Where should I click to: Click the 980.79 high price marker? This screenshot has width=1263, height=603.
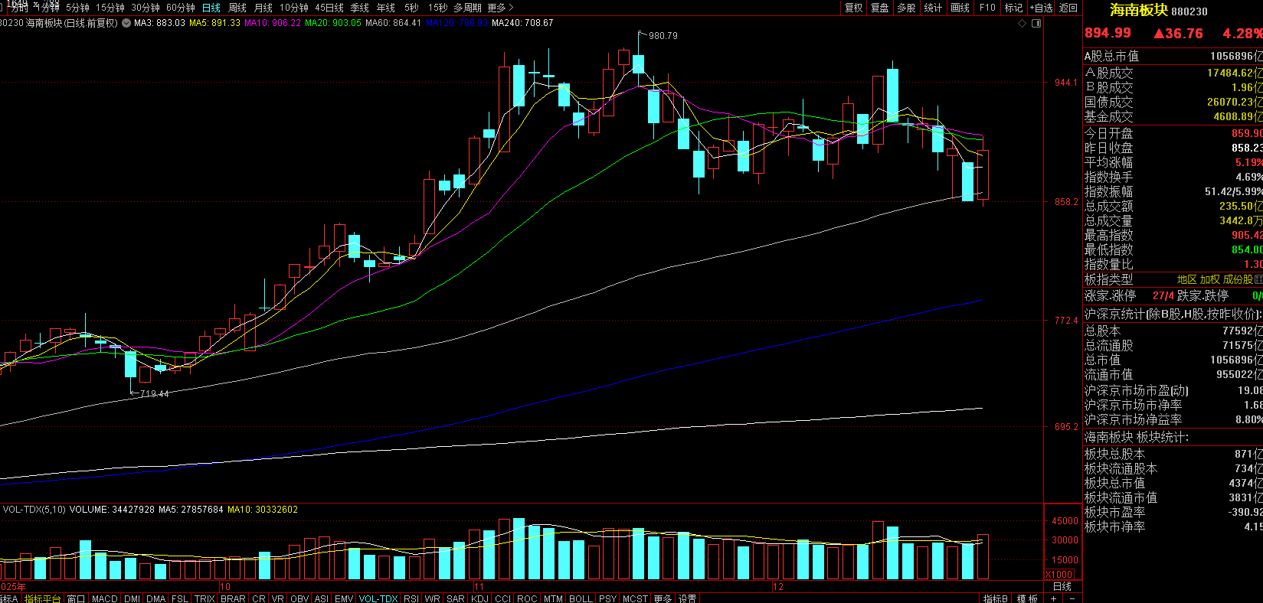pyautogui.click(x=662, y=35)
